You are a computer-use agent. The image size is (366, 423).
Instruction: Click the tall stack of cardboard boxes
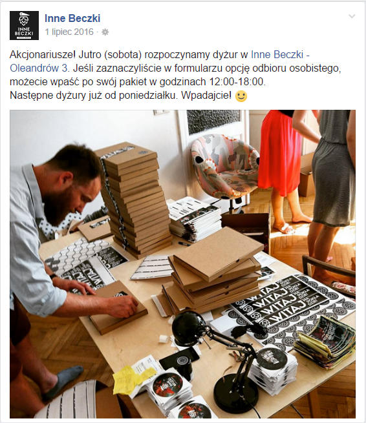tap(134, 198)
